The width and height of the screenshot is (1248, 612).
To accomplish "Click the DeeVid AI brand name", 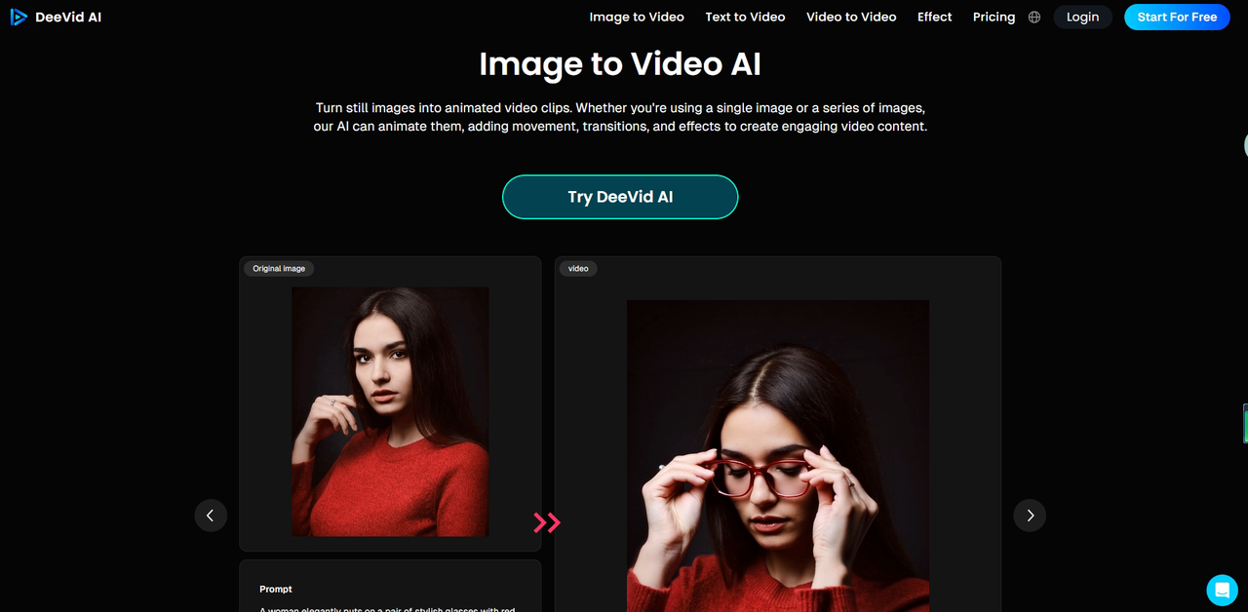I will (68, 17).
